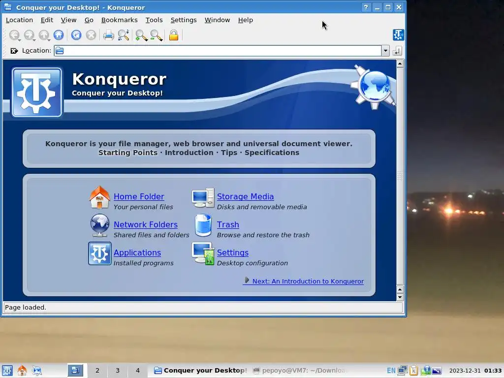504x378 pixels.
Task: Click the animated gear logo at toolbar right
Action: click(x=398, y=35)
